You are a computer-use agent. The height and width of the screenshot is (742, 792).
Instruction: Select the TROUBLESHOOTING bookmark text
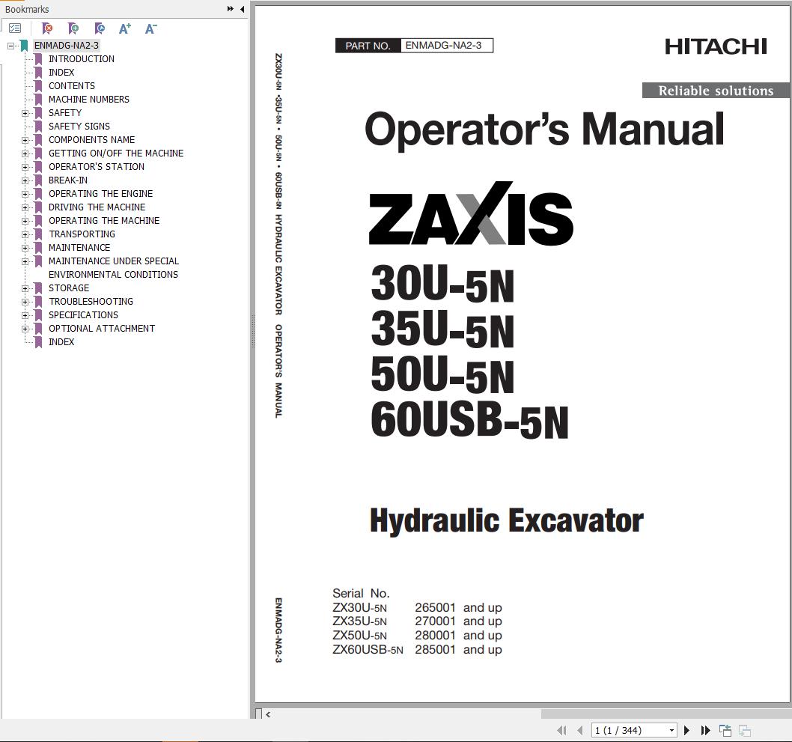[x=91, y=301]
